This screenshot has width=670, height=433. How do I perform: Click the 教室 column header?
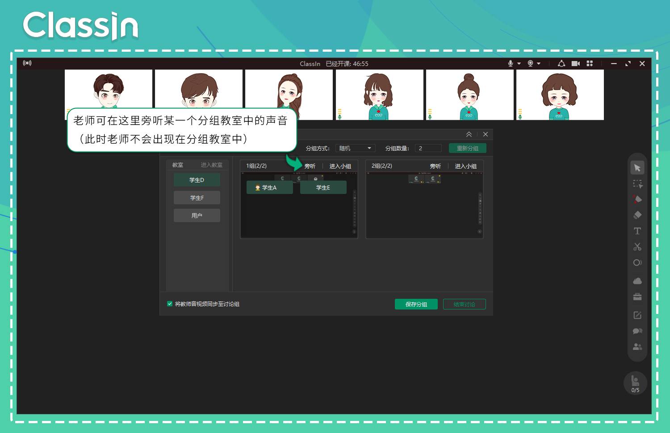coord(178,165)
